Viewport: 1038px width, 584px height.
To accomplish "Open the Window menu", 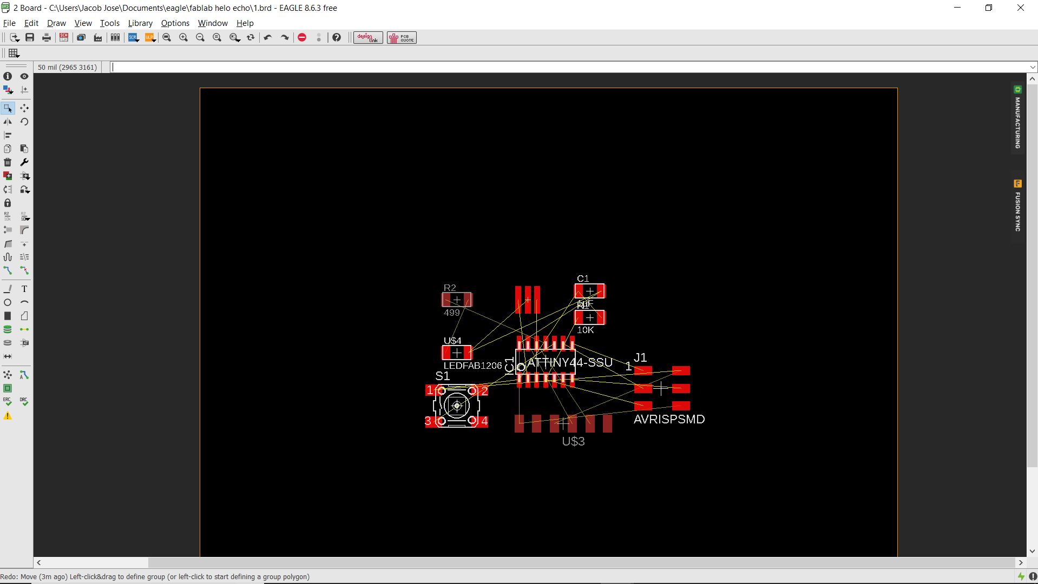I will pyautogui.click(x=213, y=23).
